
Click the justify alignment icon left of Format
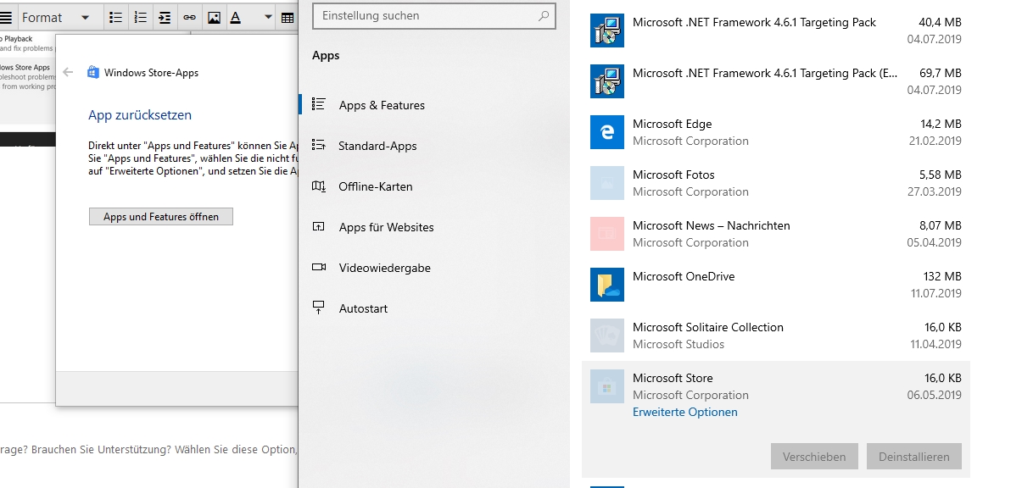coord(5,17)
